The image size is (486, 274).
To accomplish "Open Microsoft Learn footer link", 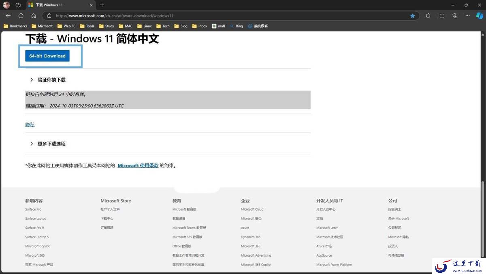I will 327,228.
